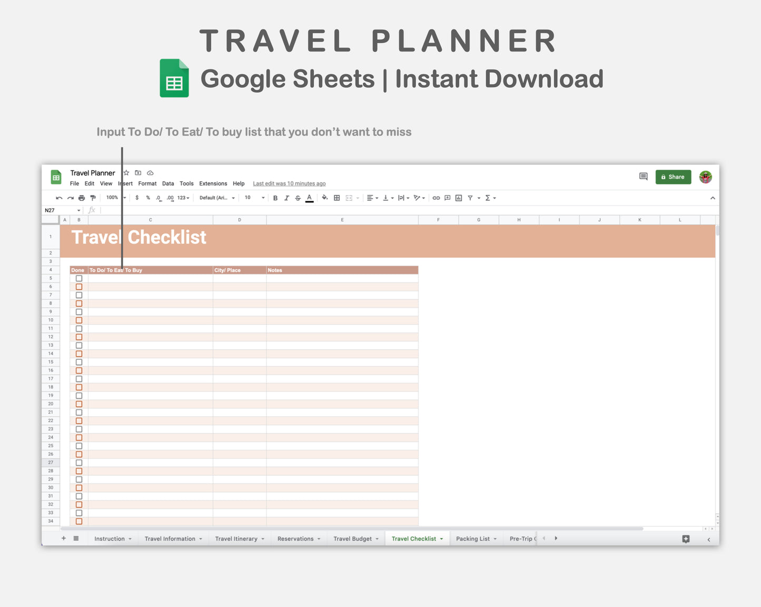Insert a link with the chain icon
This screenshot has height=607, width=761.
[x=436, y=198]
